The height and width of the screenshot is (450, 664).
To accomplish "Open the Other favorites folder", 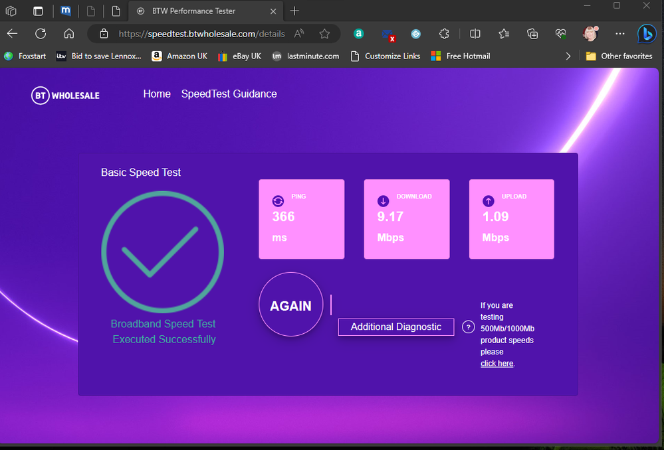I will point(618,56).
